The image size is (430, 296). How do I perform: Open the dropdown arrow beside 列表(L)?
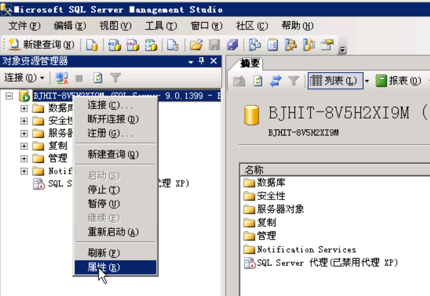pyautogui.click(x=367, y=81)
